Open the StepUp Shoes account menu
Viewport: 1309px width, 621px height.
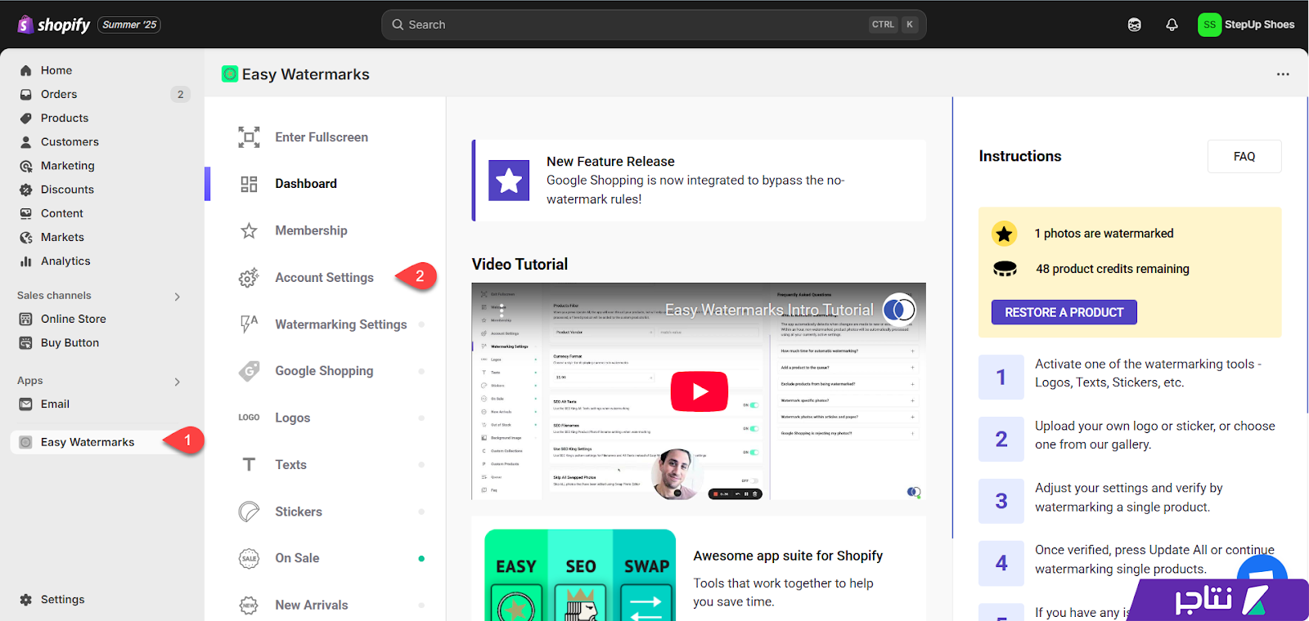pos(1246,25)
